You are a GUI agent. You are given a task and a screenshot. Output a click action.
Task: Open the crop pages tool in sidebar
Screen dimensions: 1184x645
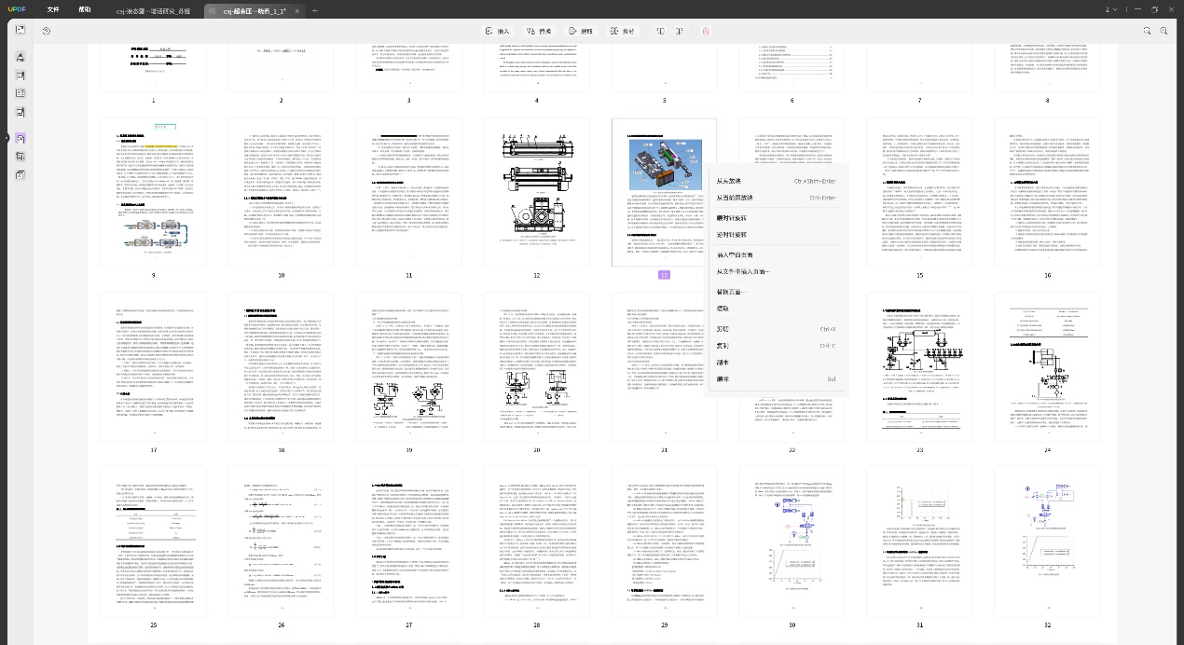[x=21, y=157]
